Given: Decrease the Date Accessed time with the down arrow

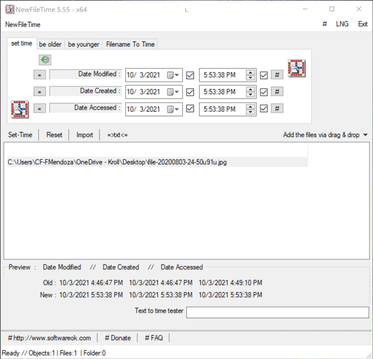Looking at the screenshot, I should pos(250,112).
